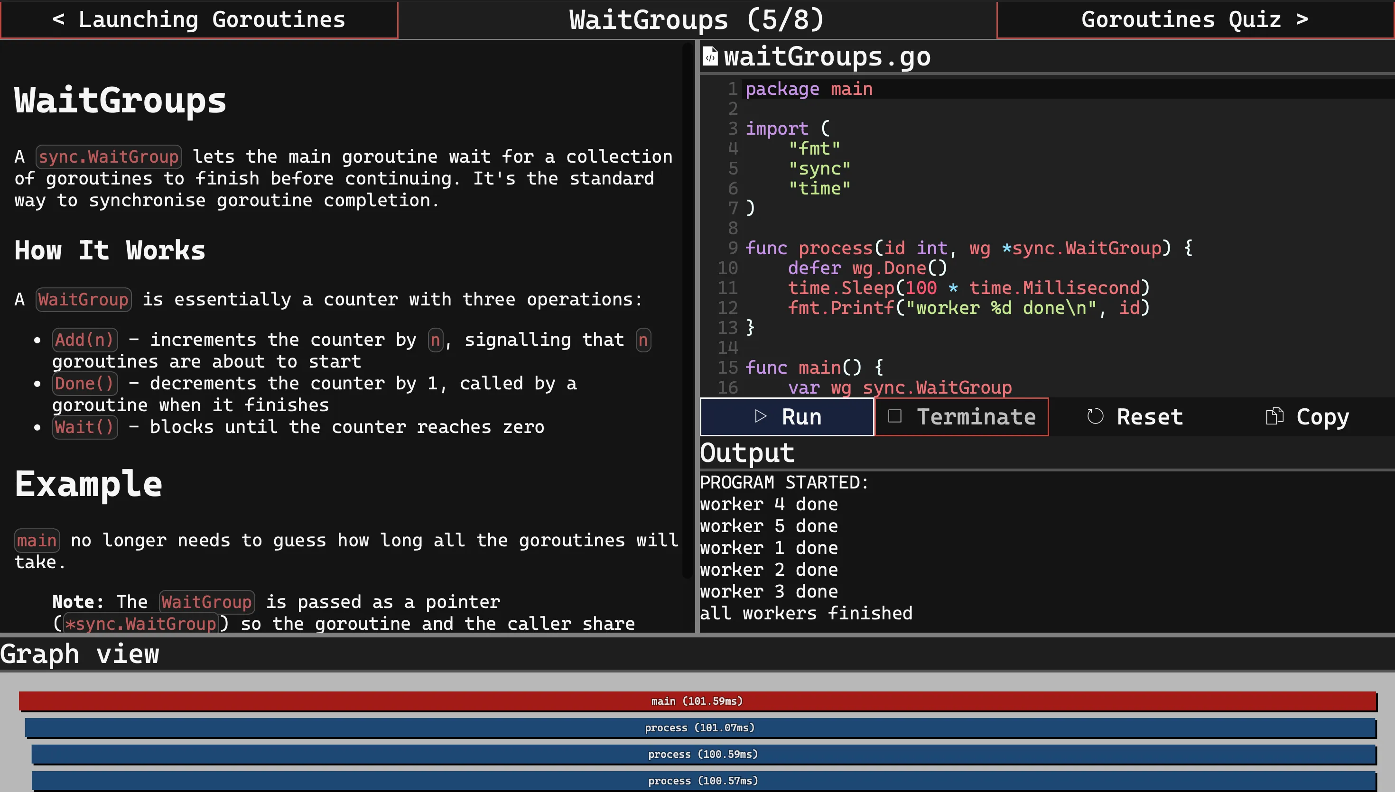Image resolution: width=1395 pixels, height=792 pixels.
Task: Go forward to Goroutines Quiz
Action: point(1195,19)
